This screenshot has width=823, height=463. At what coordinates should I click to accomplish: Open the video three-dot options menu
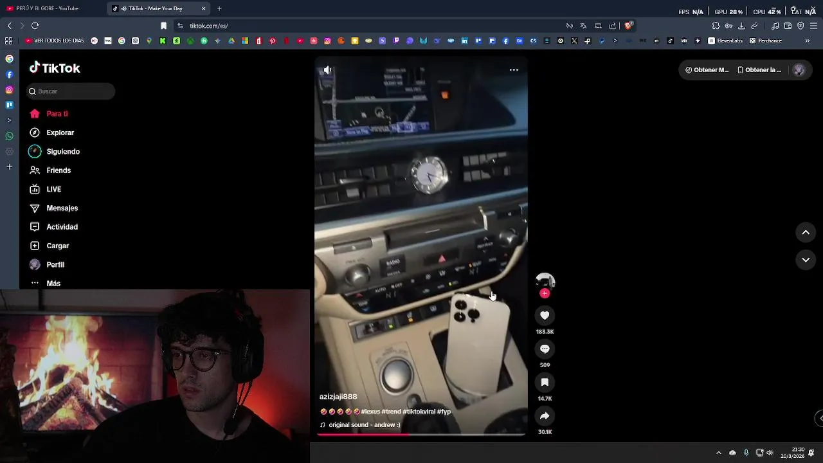tap(514, 70)
